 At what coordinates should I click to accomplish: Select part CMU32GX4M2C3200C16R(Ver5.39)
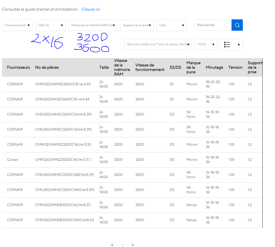[65, 190]
